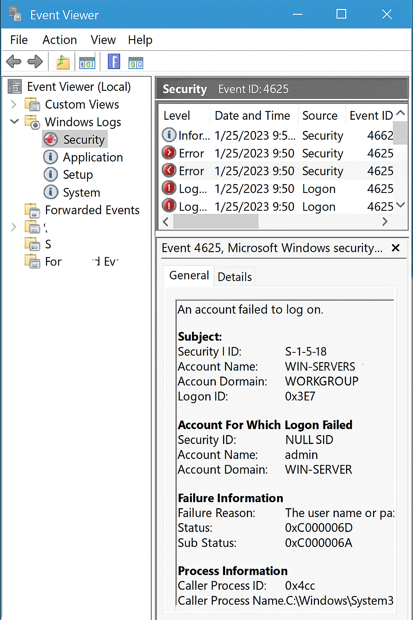Select Custom Views in the tree
The width and height of the screenshot is (413, 620).
pyautogui.click(x=82, y=104)
